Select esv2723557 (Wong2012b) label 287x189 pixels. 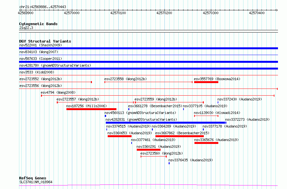tap(78, 99)
